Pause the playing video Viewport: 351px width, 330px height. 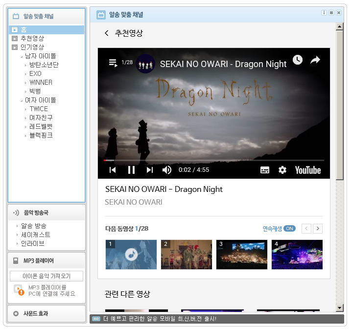131,170
